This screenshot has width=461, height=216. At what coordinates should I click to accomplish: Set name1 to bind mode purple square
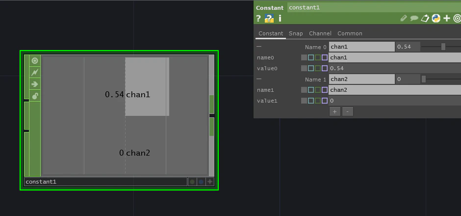tap(325, 90)
